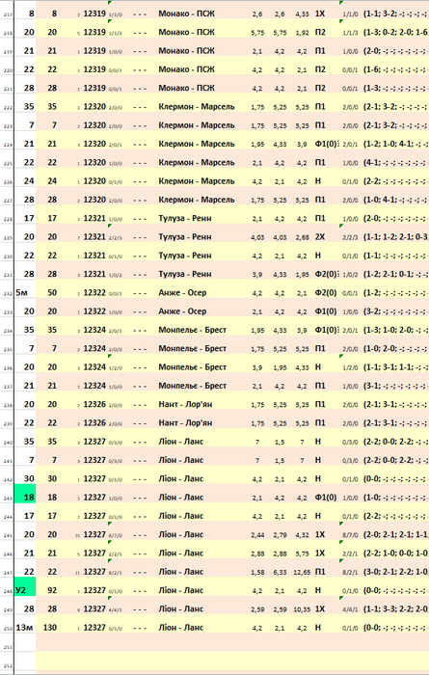Click odds value 6,33
429x675 pixels.
(x=281, y=572)
